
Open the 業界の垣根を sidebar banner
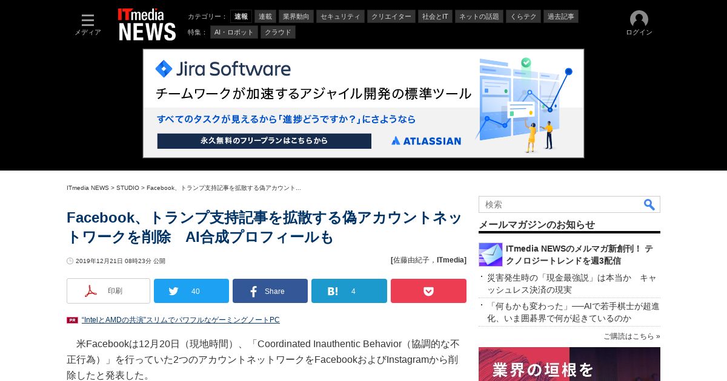(569, 364)
